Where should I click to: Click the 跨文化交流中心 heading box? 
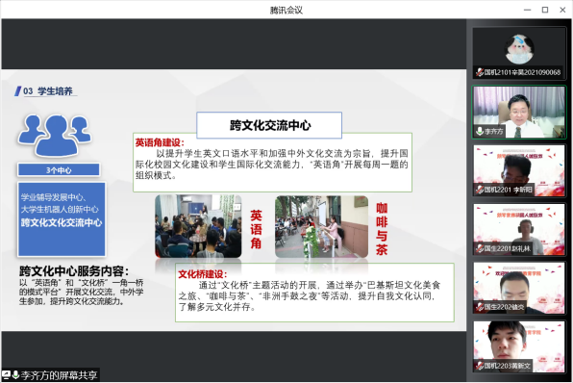pyautogui.click(x=269, y=125)
